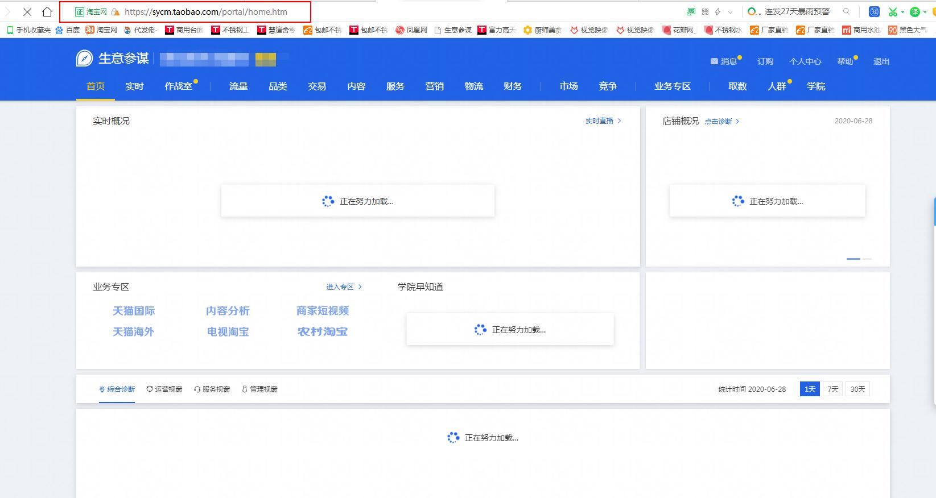The width and height of the screenshot is (936, 498).
Task: Open the 厨师美食 bookmark
Action: [x=543, y=30]
